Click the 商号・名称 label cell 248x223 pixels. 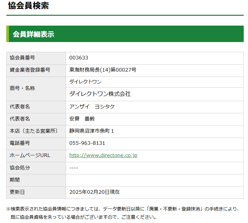(22, 88)
